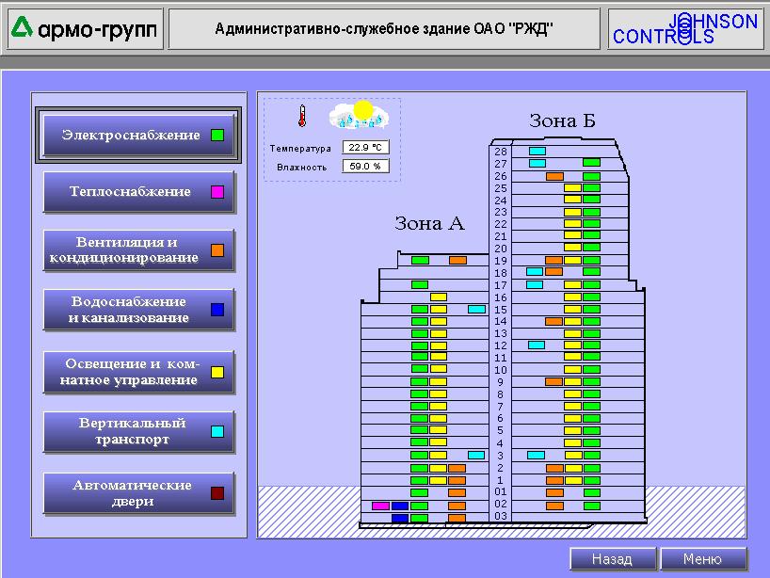Click the green indicator on floor 17 in Зона А

[x=420, y=284]
